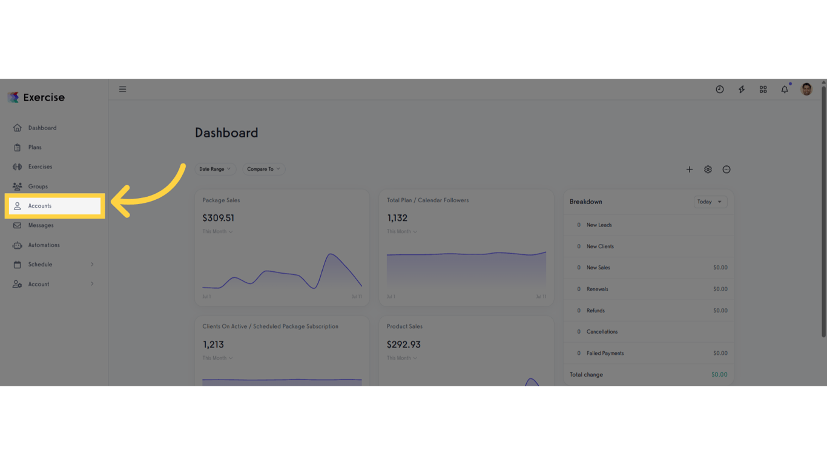Open the clock history icon
827x465 pixels.
[719, 89]
